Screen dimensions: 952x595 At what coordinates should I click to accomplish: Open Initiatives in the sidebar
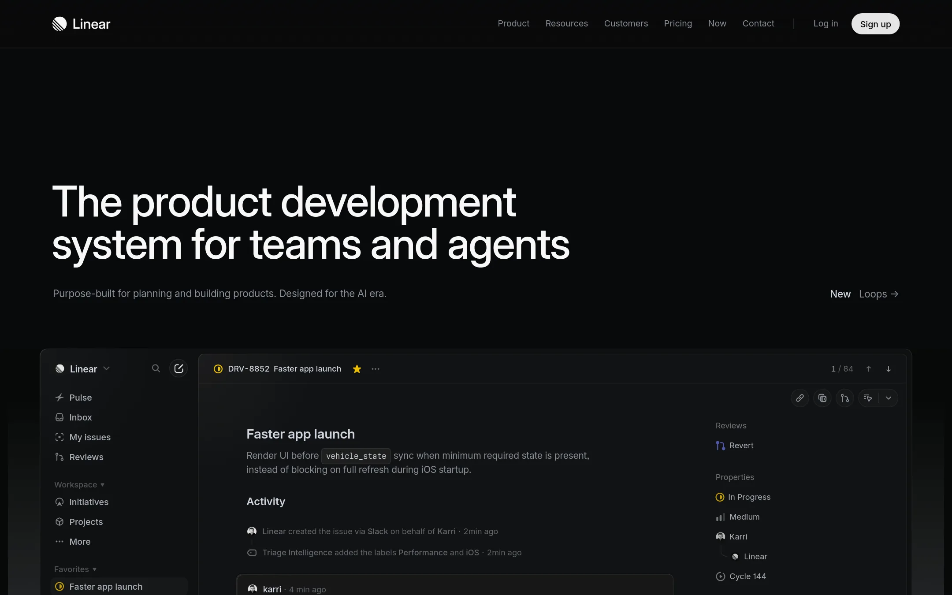coord(119,502)
